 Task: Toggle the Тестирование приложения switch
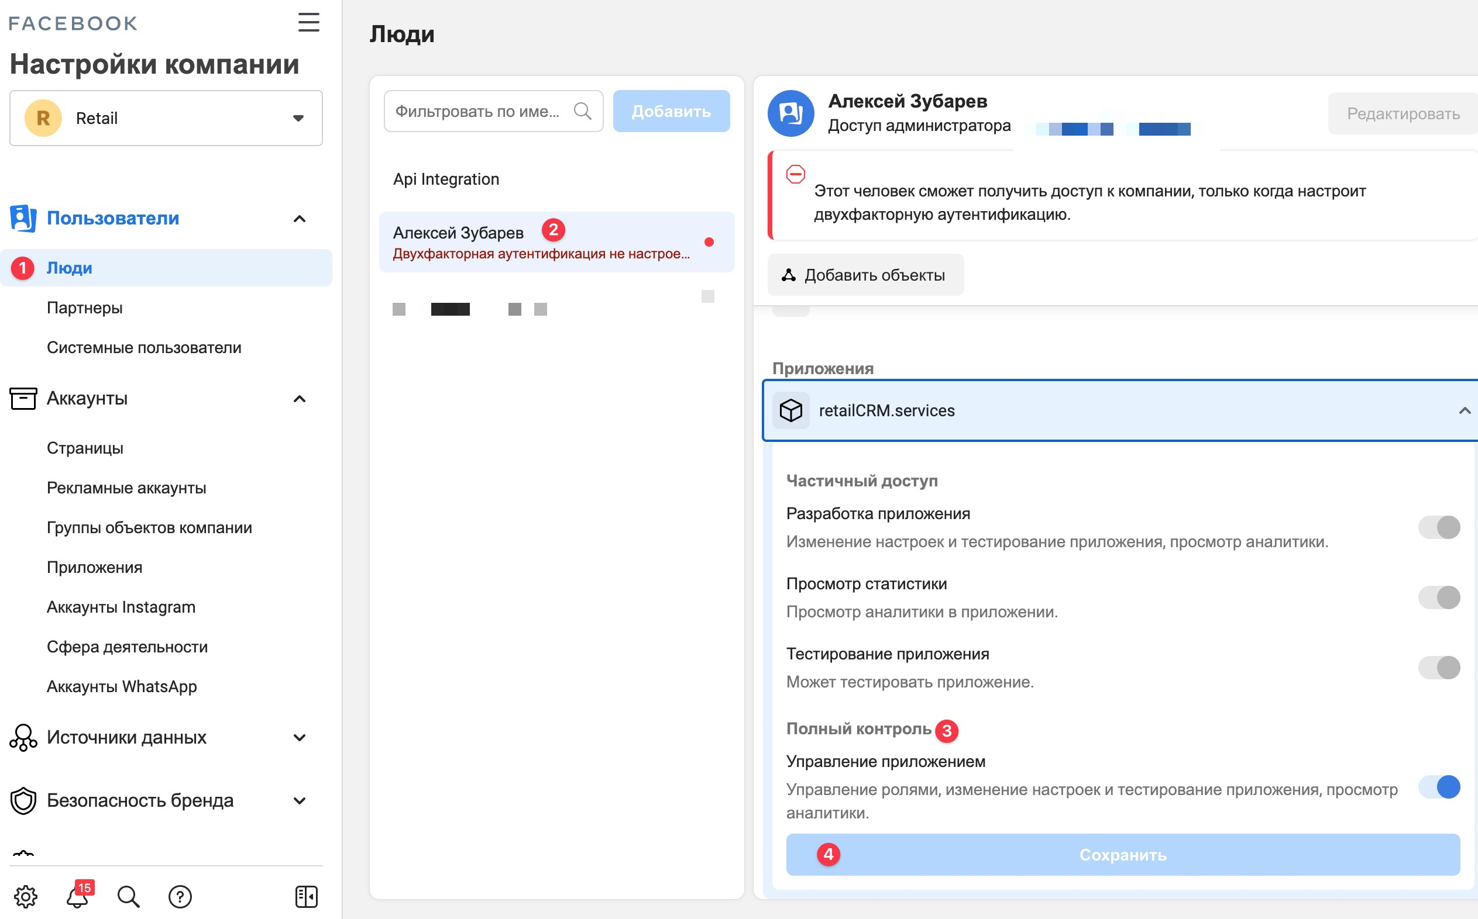pos(1439,668)
